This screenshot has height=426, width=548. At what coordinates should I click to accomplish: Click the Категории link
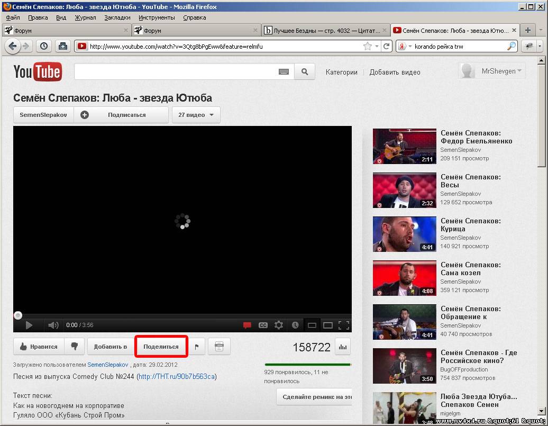pyautogui.click(x=342, y=72)
